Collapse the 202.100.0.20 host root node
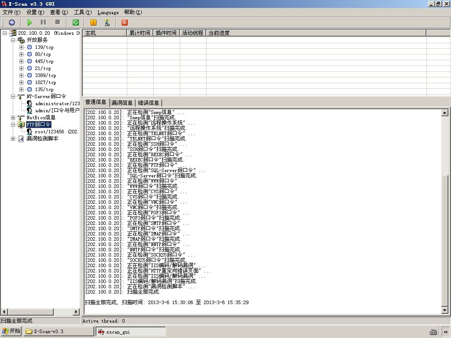This screenshot has height=338, width=451. 4,33
